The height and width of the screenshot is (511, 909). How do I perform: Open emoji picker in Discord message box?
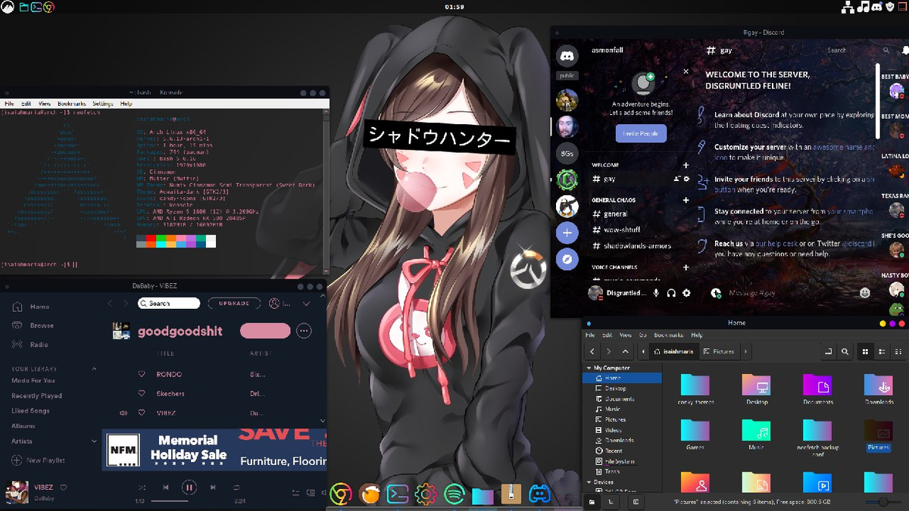(865, 292)
